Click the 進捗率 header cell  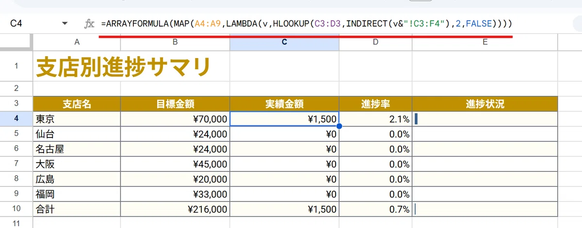[376, 104]
